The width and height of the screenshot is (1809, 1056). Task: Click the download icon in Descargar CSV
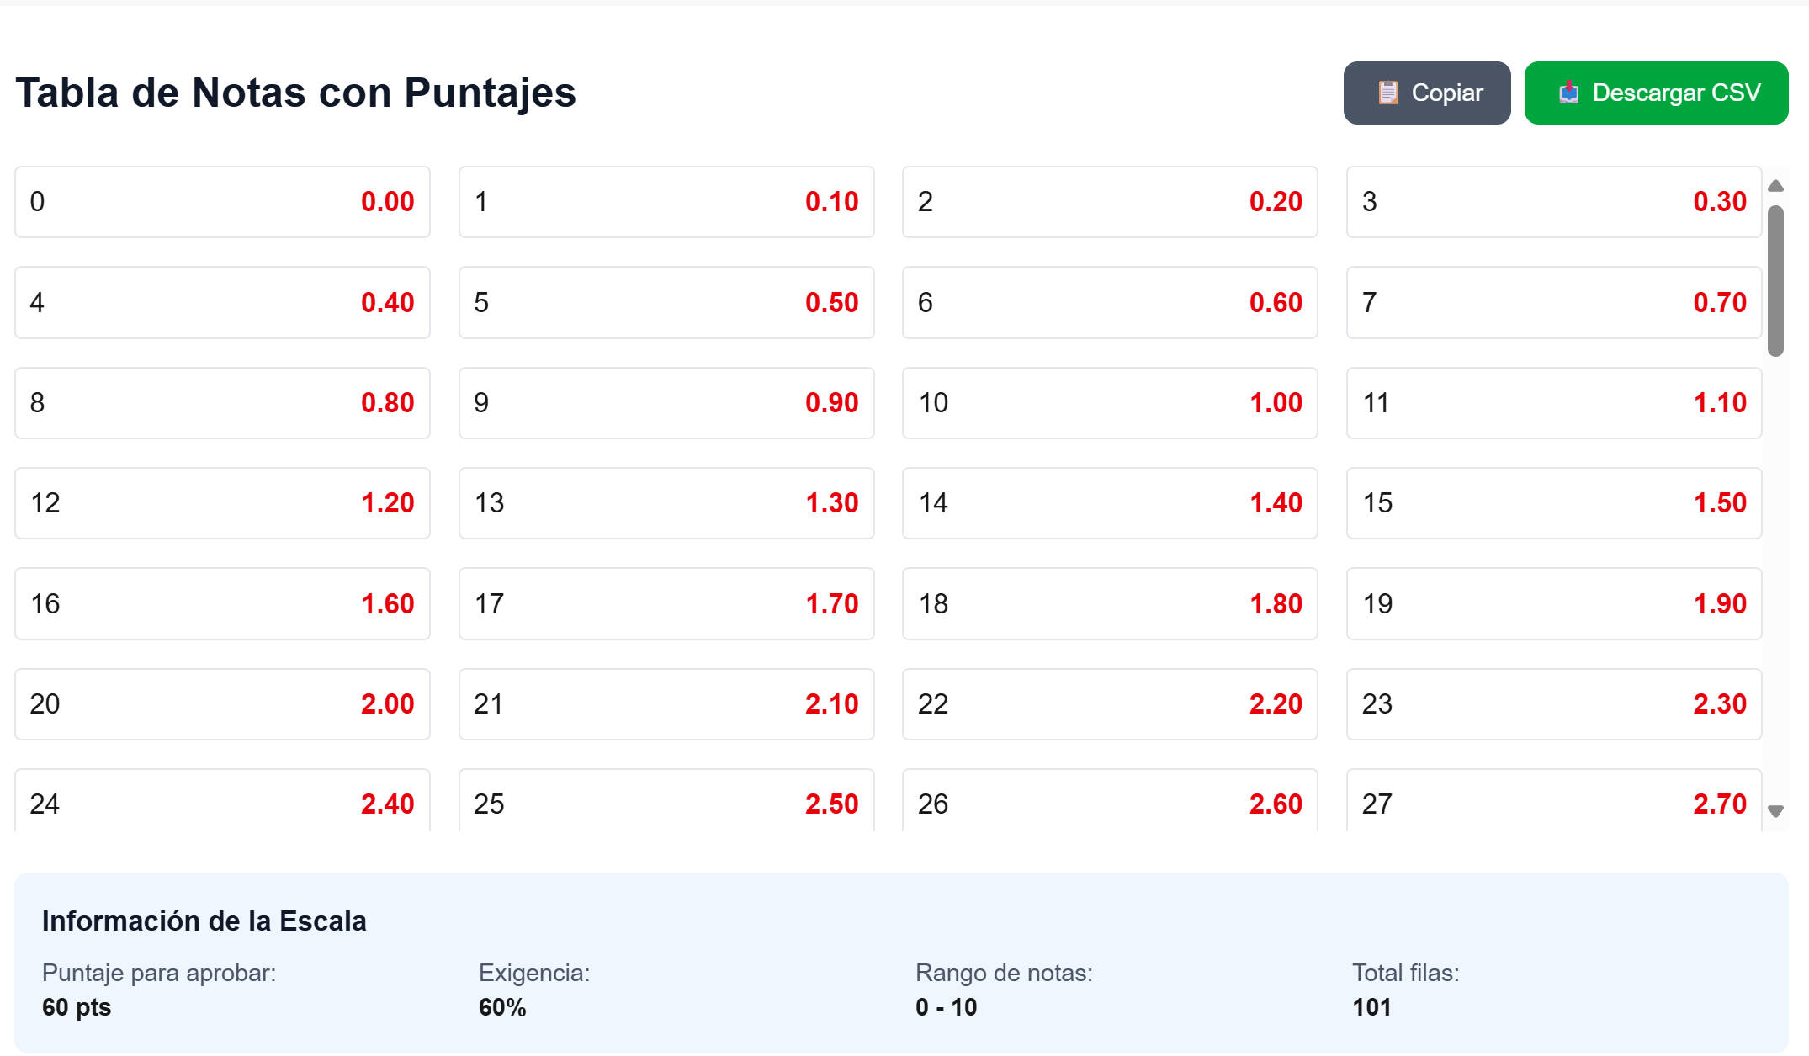(1568, 93)
